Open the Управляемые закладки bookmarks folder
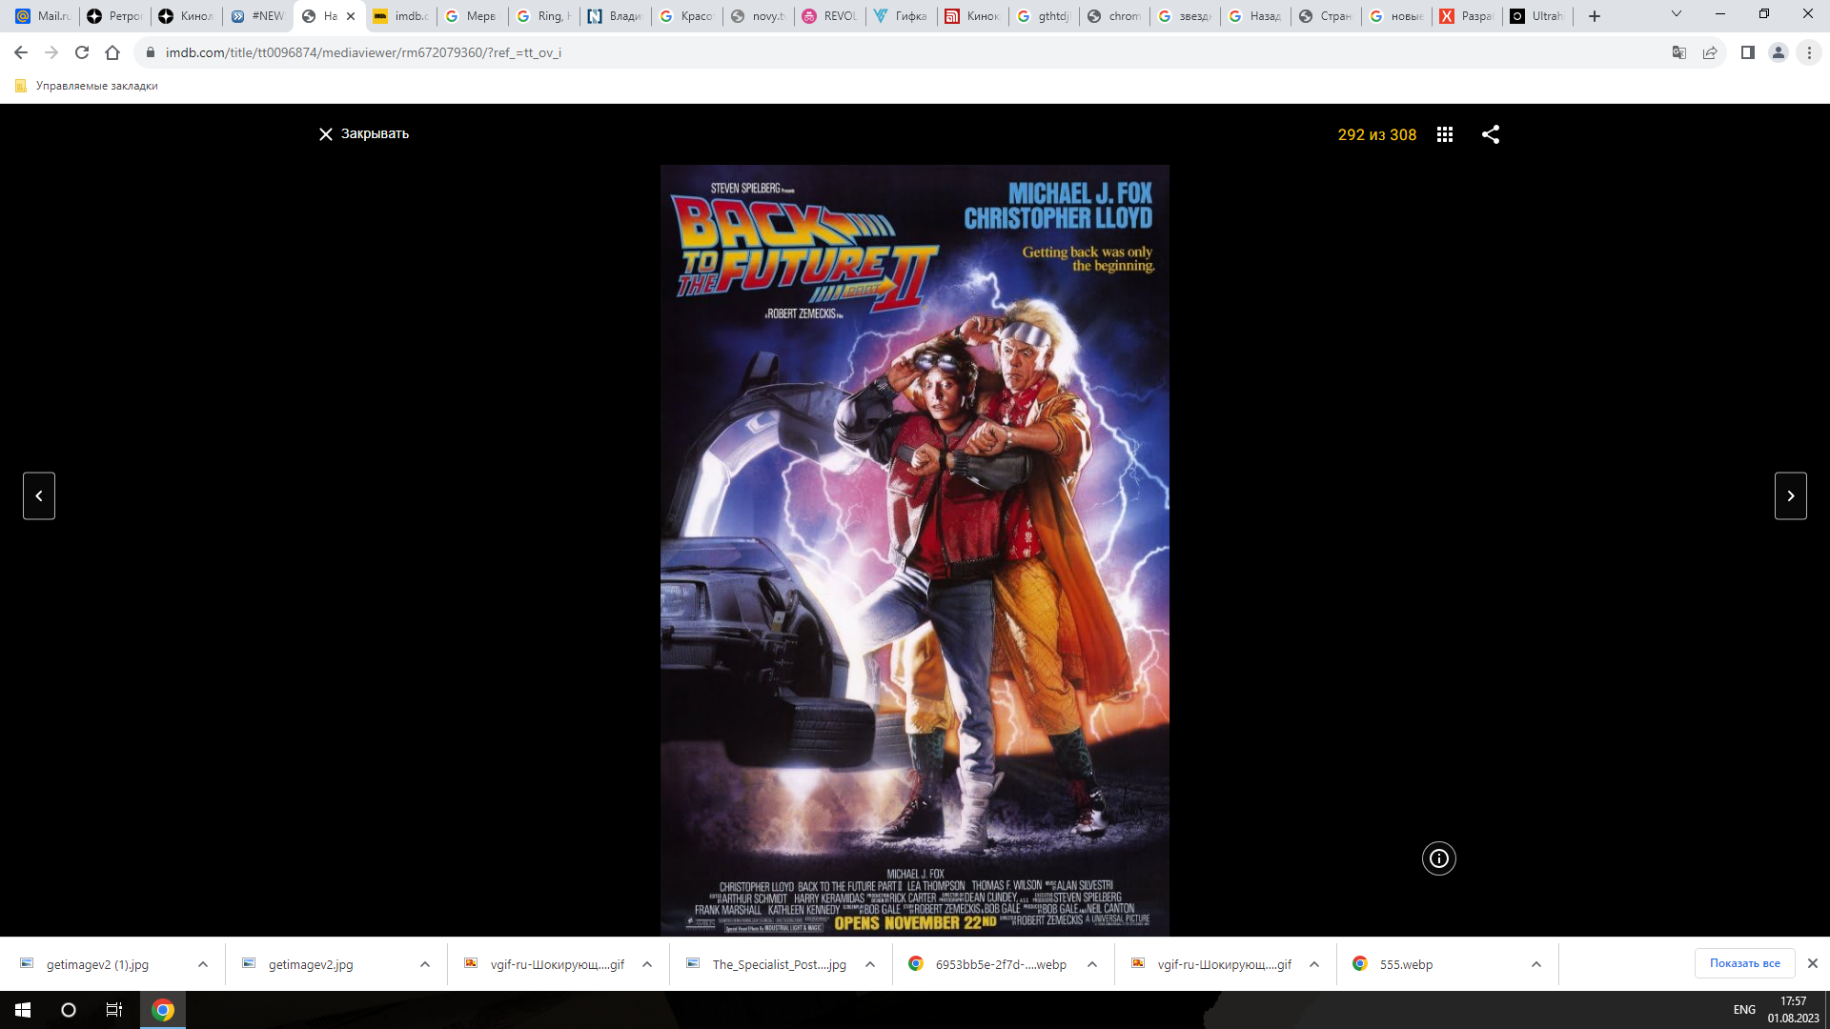The width and height of the screenshot is (1830, 1029). point(87,86)
